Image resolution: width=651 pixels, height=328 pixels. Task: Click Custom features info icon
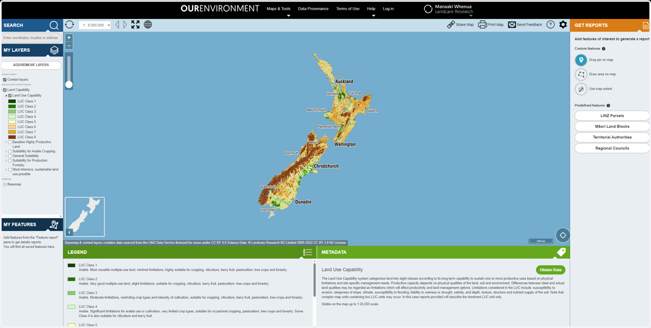(604, 49)
